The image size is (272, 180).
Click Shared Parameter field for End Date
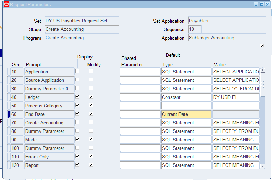pyautogui.click(x=140, y=114)
